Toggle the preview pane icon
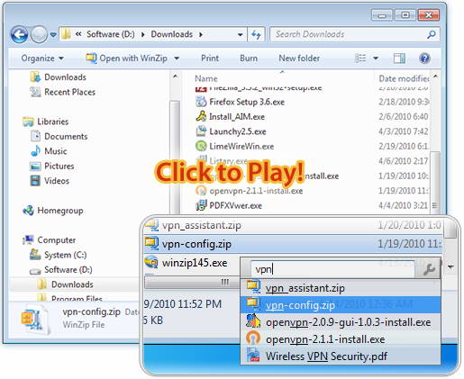This screenshot has height=379, width=464. (x=399, y=59)
